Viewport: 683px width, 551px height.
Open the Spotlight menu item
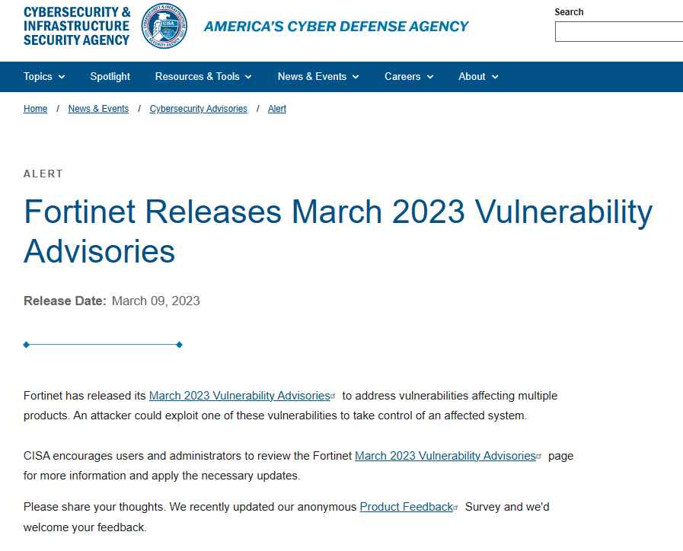coord(110,77)
